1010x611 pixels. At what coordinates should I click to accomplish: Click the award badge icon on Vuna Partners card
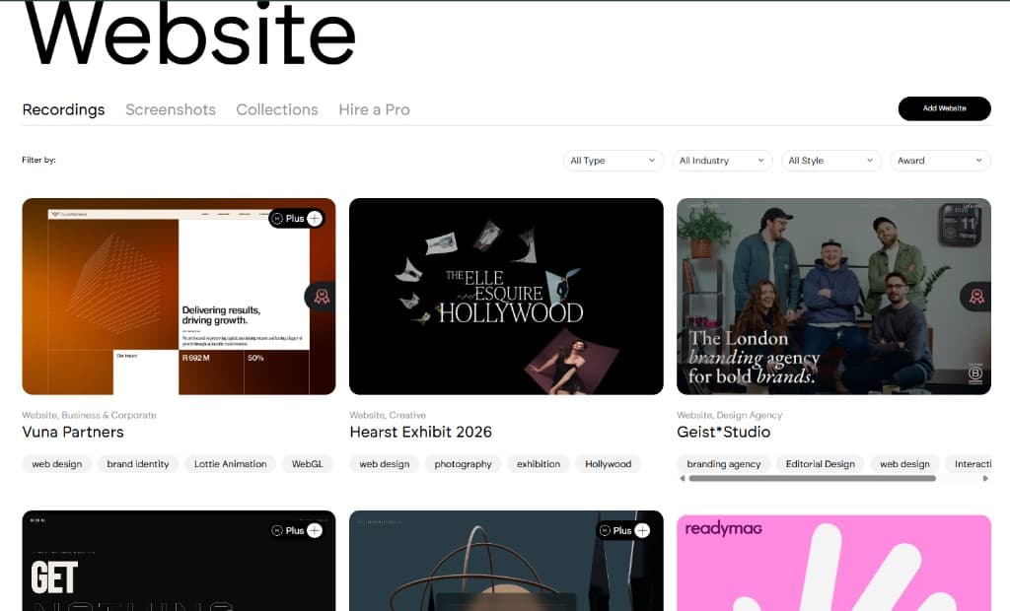click(x=321, y=297)
